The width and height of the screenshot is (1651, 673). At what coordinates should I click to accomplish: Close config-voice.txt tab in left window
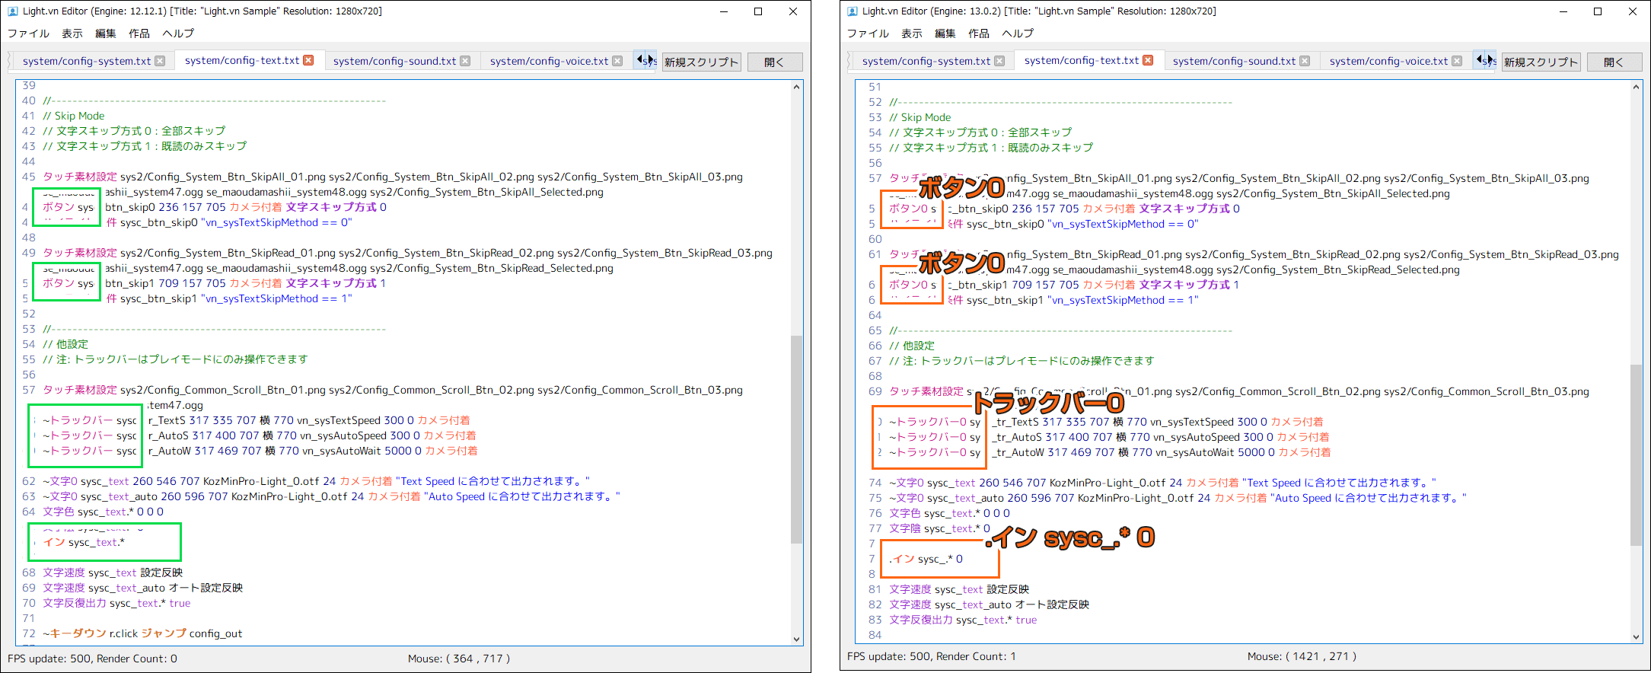tap(617, 61)
